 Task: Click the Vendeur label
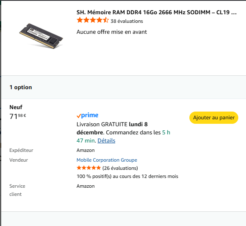(x=19, y=160)
